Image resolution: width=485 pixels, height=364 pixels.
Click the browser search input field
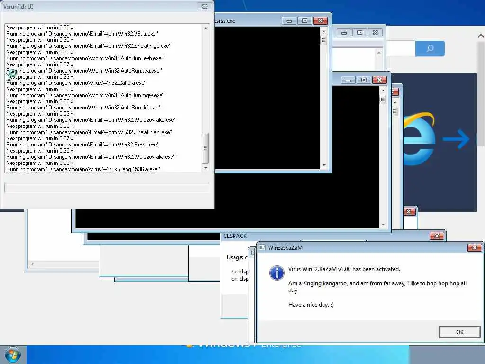pos(401,48)
